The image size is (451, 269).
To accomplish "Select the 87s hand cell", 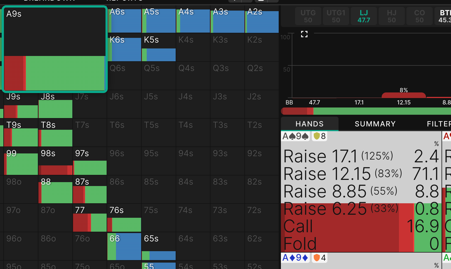I will (x=90, y=190).
